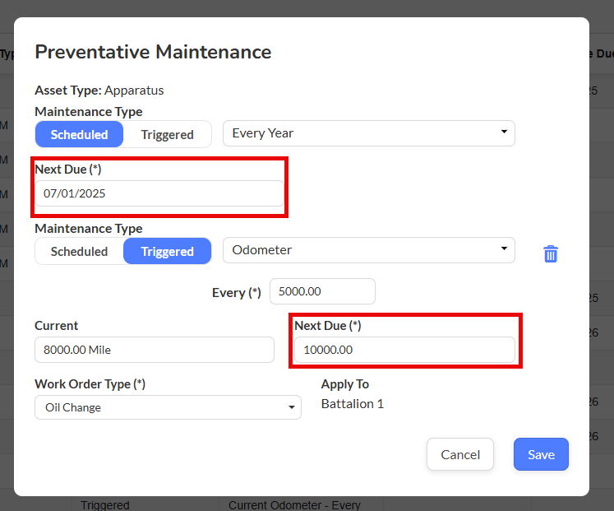Viewport: 614px width, 511px height.
Task: Click the Triggered cell in background table
Action: pos(105,504)
